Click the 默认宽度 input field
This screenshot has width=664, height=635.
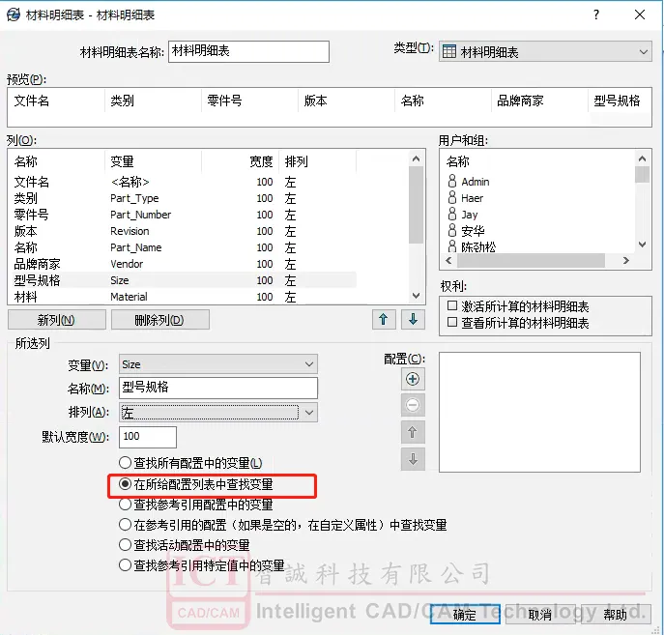tap(148, 438)
